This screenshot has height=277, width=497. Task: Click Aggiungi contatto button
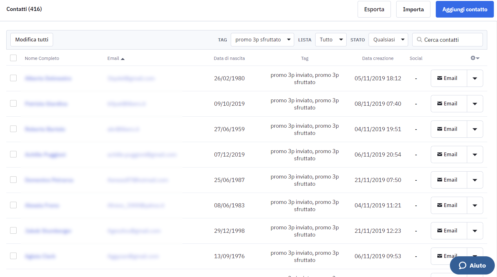[465, 9]
